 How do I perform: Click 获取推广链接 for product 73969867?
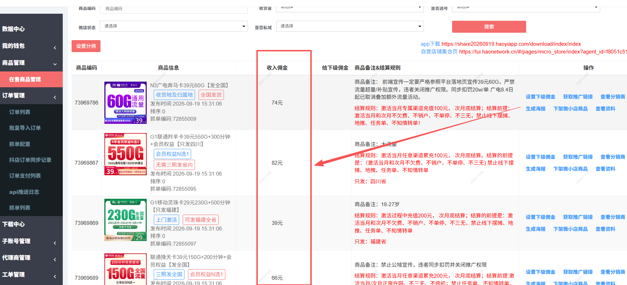[578, 157]
